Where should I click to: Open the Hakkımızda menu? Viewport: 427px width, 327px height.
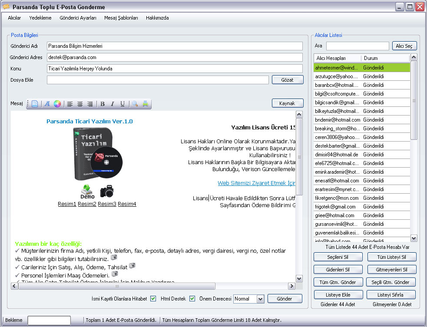click(157, 18)
